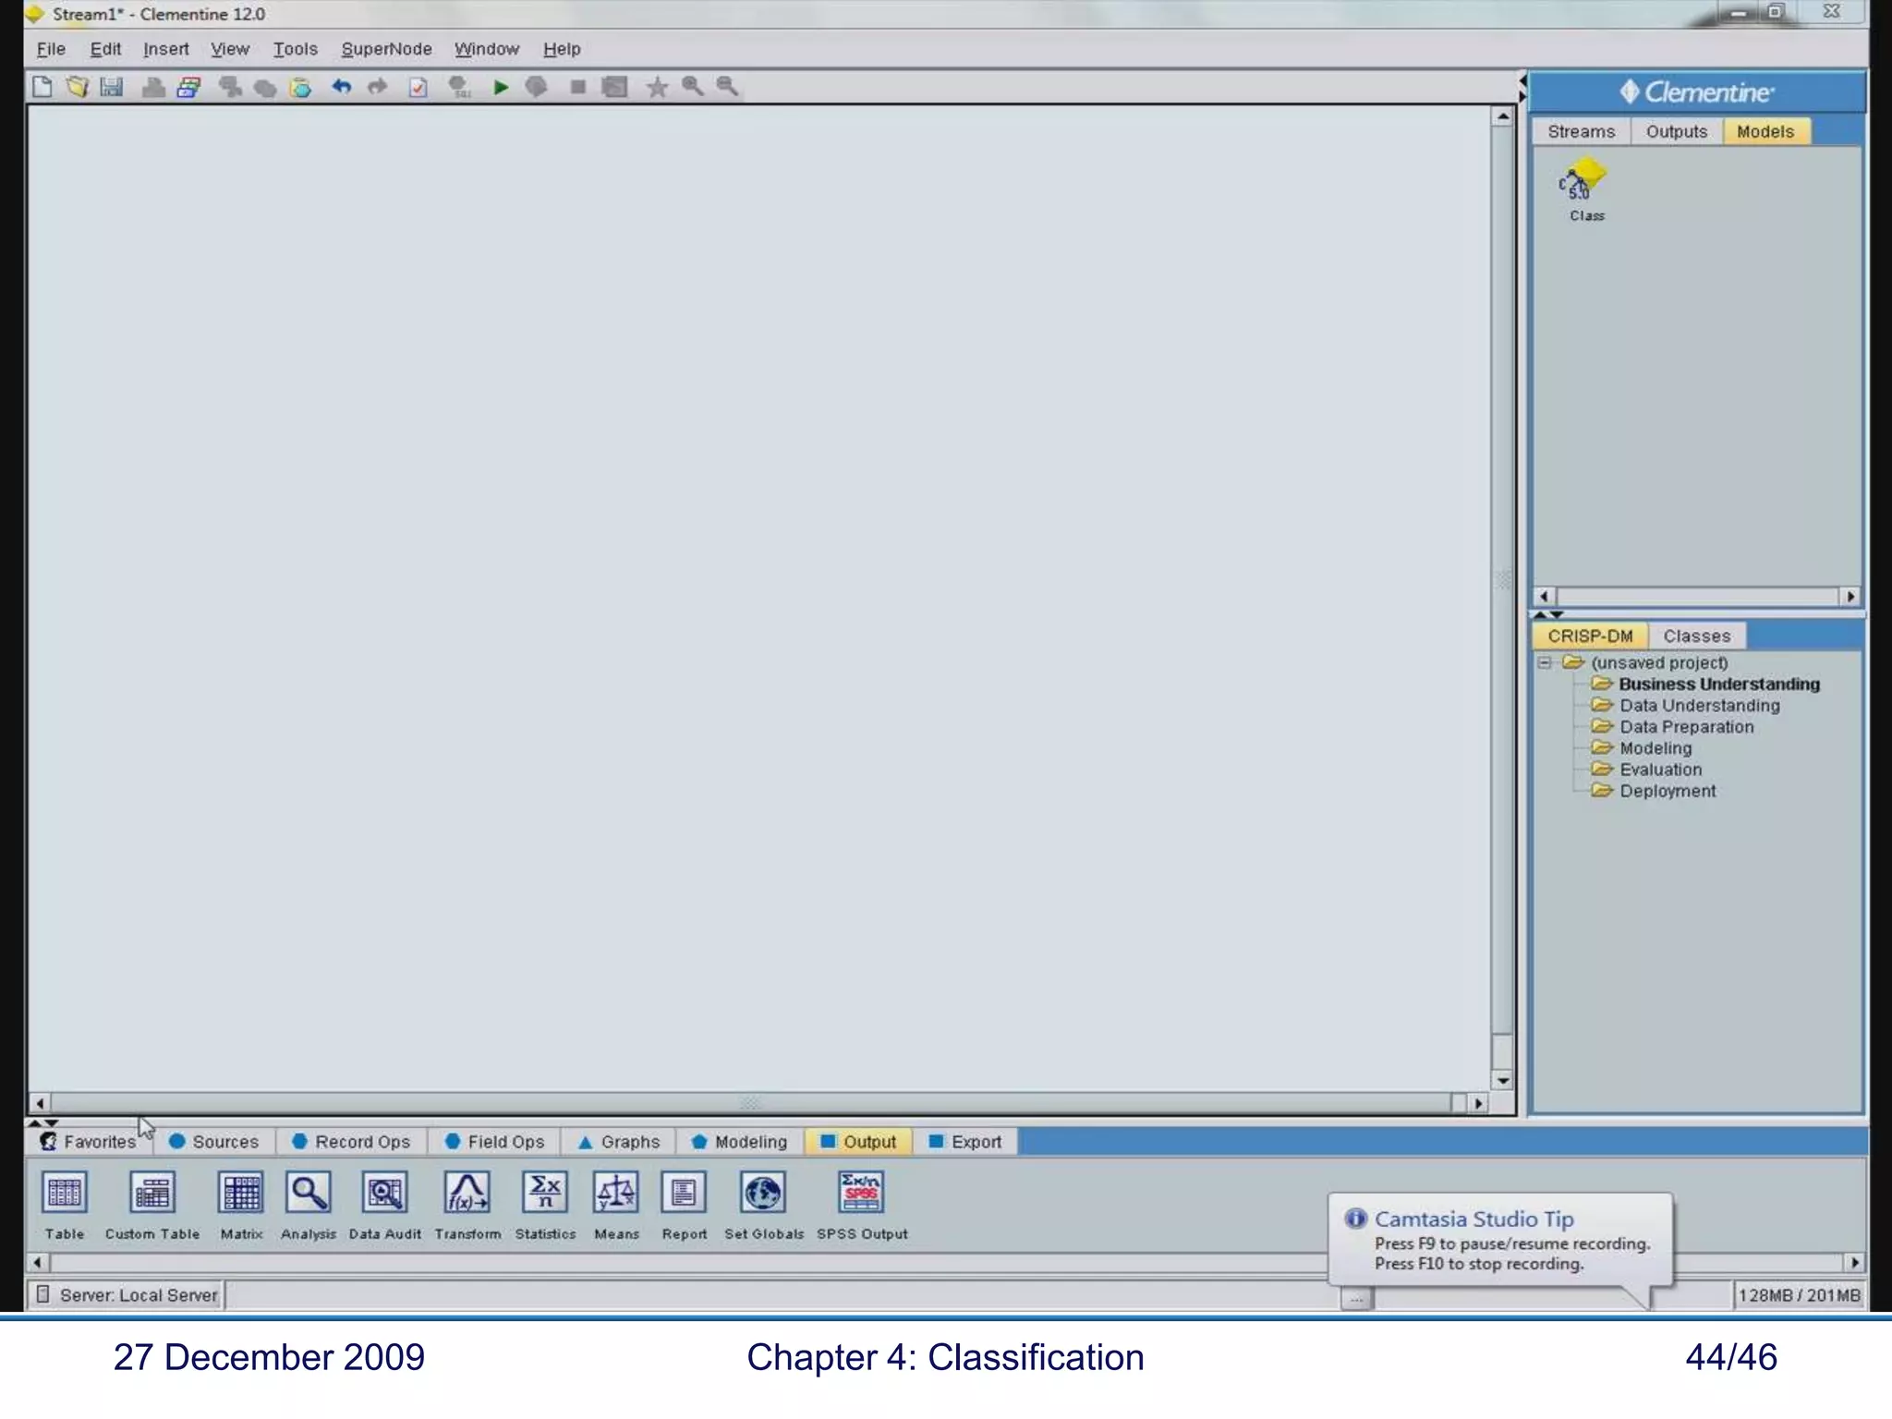
Task: Select the Matrix output node
Action: (x=241, y=1194)
